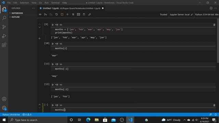This screenshot has width=219, height=123.
Task: Insert cell below with plus beside output
Action: point(40,38)
